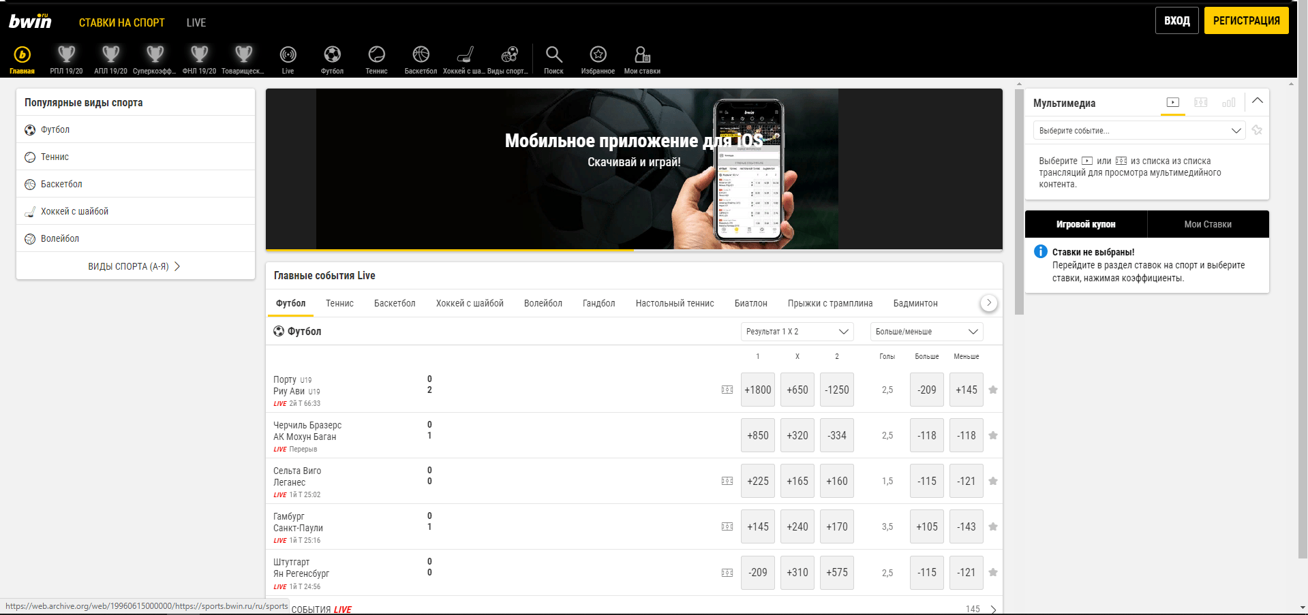Viewport: 1308px width, 615px height.
Task: Favorite the Порту U19 match star
Action: coord(993,390)
